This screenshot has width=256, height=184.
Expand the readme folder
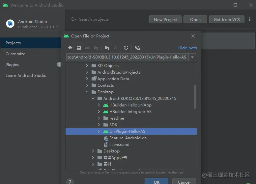pos(99,118)
